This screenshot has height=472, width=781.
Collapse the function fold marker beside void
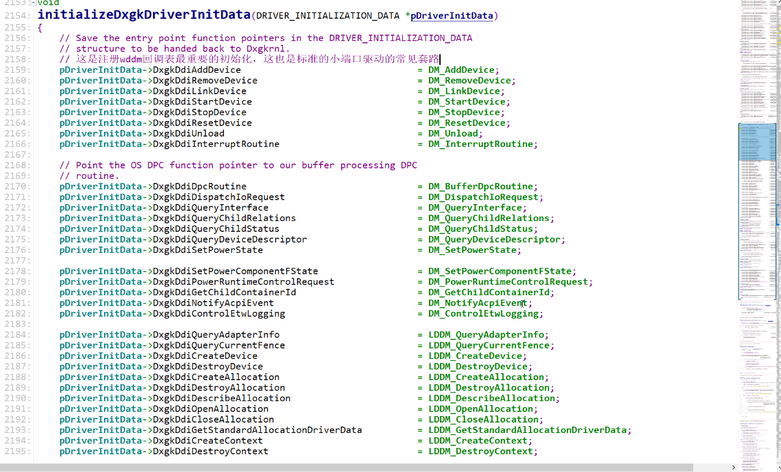(33, 3)
